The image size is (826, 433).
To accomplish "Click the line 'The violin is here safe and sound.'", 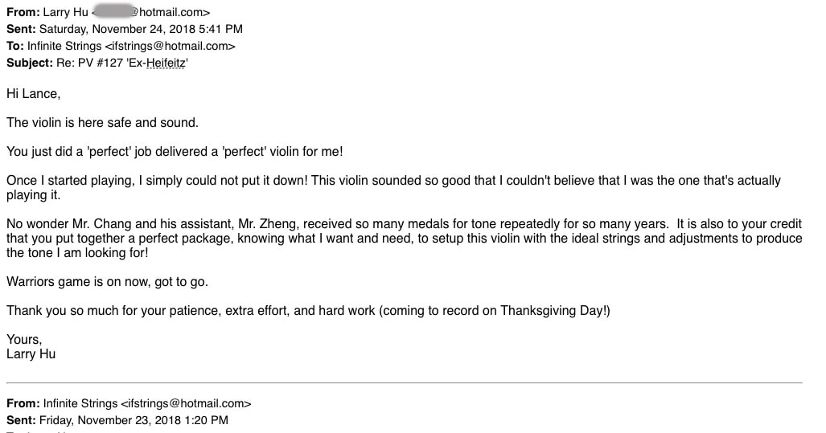I will (102, 122).
